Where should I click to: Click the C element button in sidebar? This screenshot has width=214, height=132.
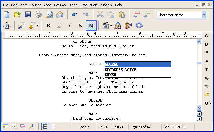(x=207, y=36)
